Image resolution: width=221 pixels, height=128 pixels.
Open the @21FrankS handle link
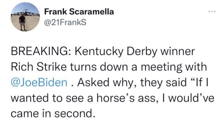click(65, 22)
